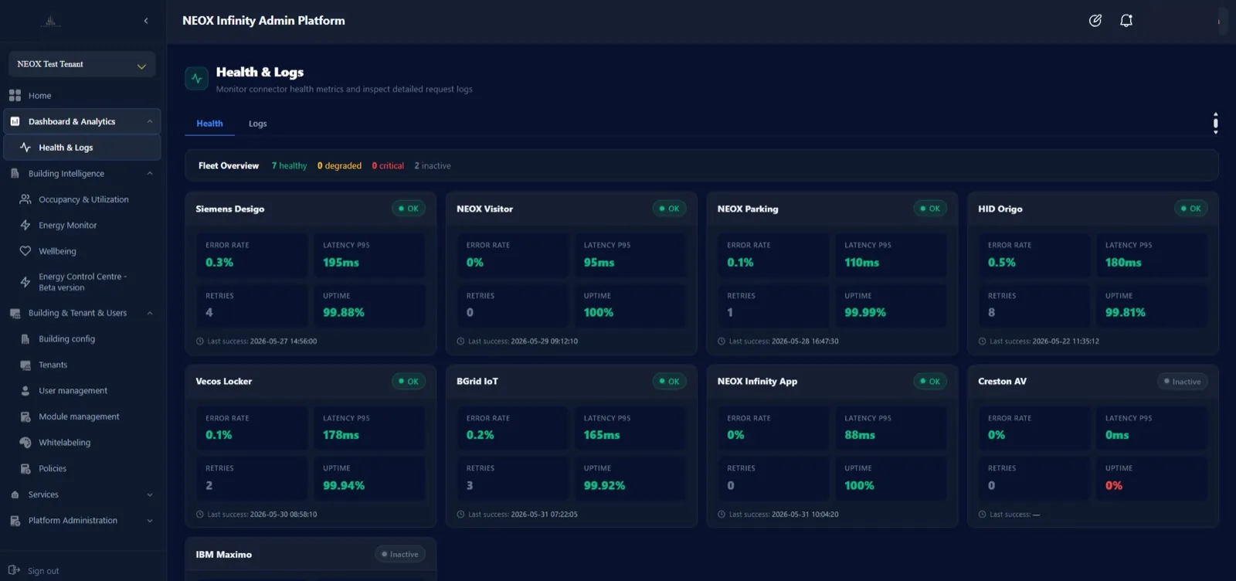Viewport: 1236px width, 581px height.
Task: Click the Energy Control Centre lightning icon
Action: [x=25, y=282]
